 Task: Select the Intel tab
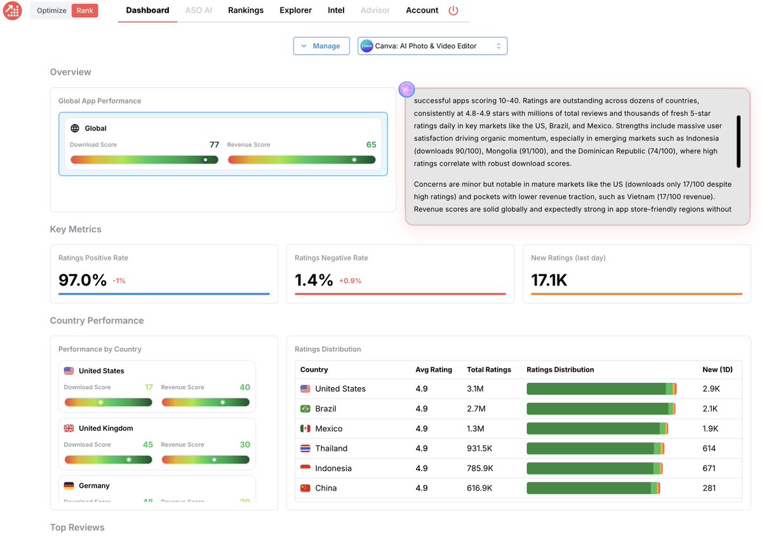pyautogui.click(x=335, y=11)
